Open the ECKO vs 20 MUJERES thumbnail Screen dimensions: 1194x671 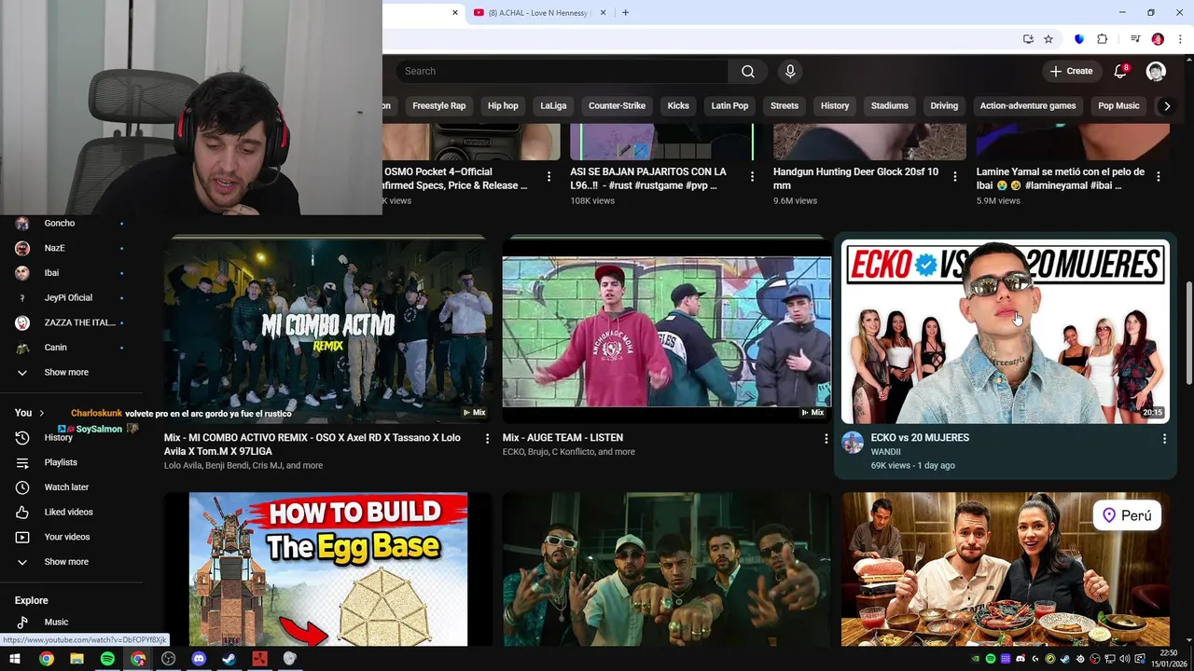pos(1006,332)
